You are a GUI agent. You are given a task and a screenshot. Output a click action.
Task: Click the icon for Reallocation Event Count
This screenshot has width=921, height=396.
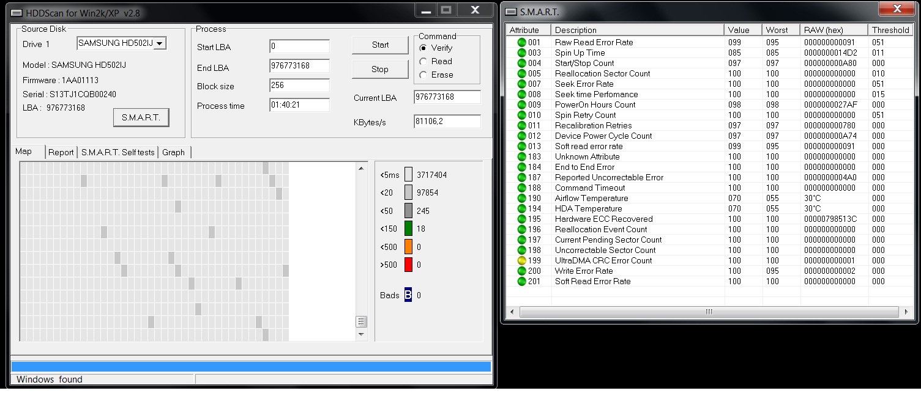[x=521, y=229]
